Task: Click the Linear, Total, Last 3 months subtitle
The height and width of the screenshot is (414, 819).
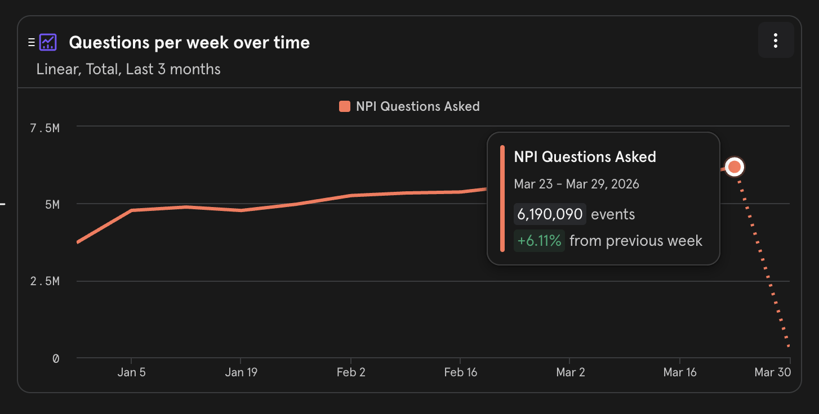Action: [128, 69]
